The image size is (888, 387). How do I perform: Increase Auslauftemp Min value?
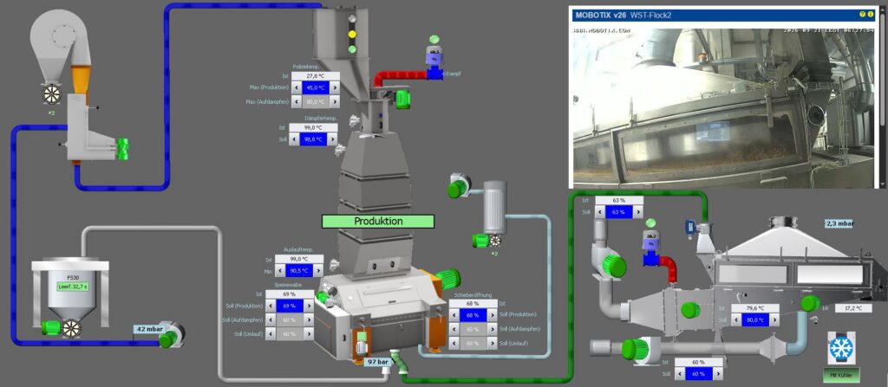point(318,270)
